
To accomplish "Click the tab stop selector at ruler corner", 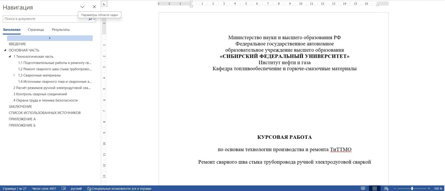I will (104, 4).
